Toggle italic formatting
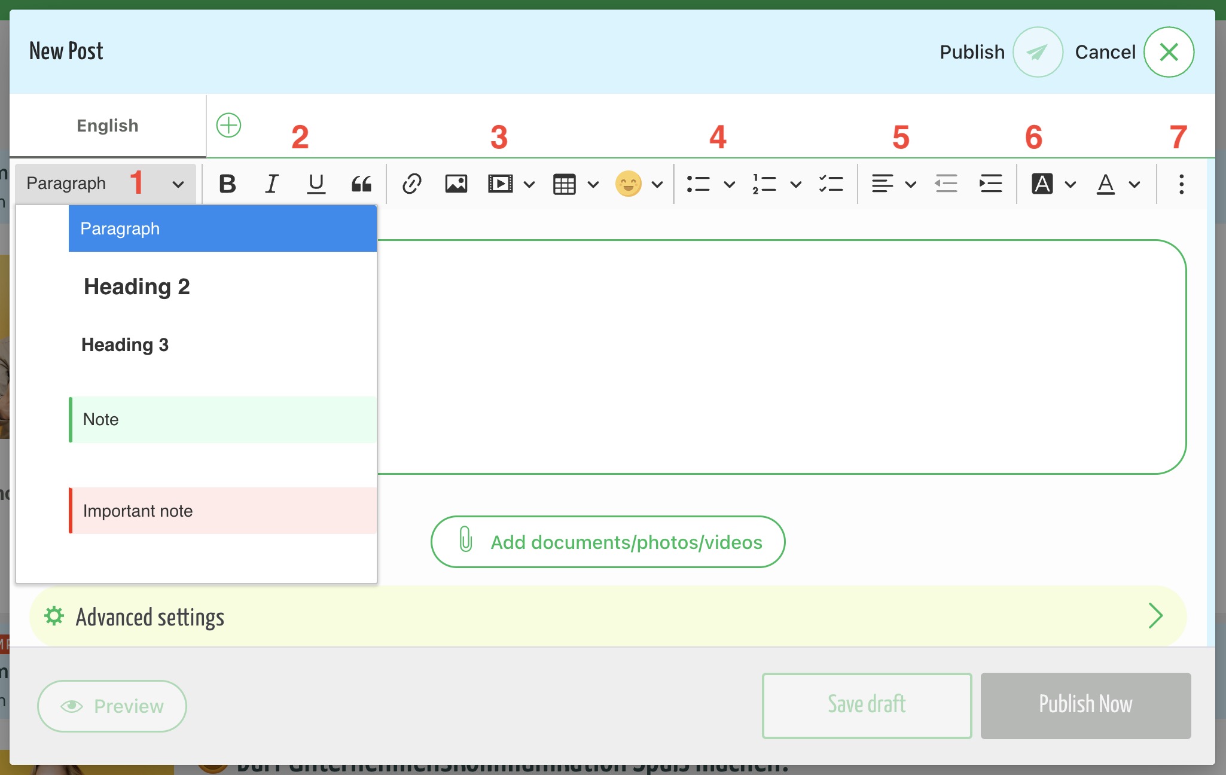1226x775 pixels. (x=272, y=184)
